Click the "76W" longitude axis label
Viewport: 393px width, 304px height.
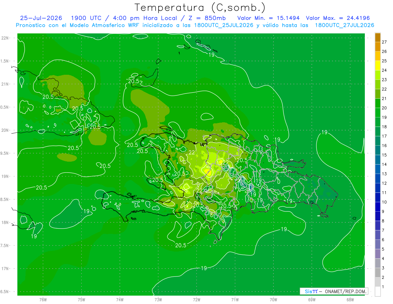click(x=43, y=299)
